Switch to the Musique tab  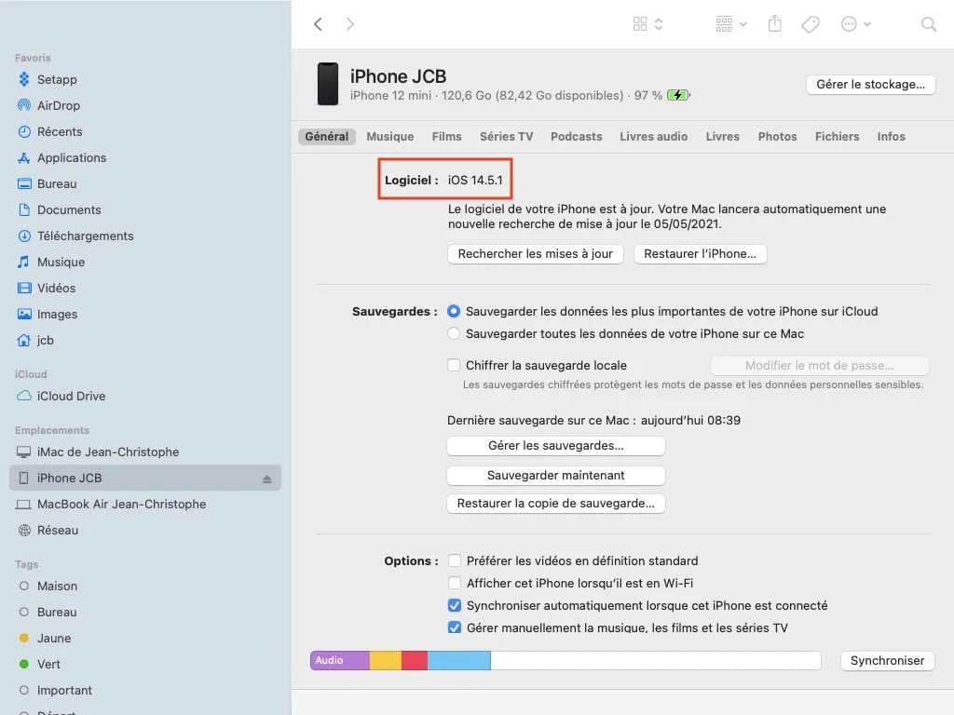(390, 137)
